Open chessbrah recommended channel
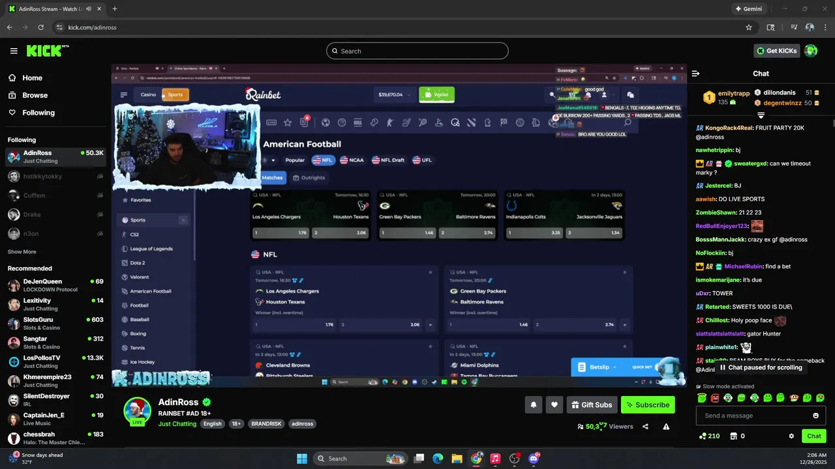Viewport: 835px width, 469px height. (55, 438)
